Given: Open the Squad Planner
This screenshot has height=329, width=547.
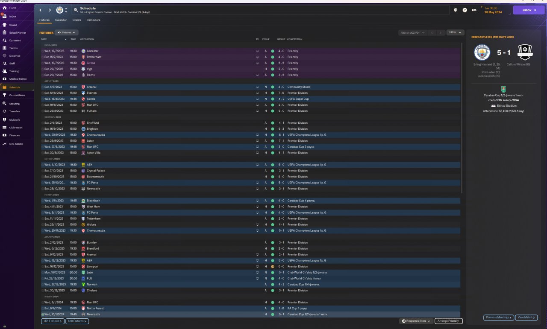Looking at the screenshot, I should point(17,32).
